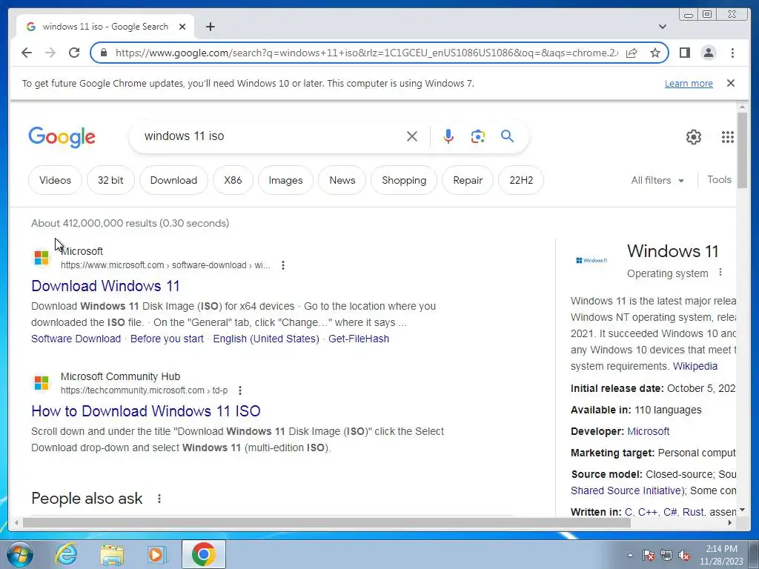Screen dimensions: 759x569
Task: Open the taskbar clock showing 2:14 PM
Action: click(721, 555)
